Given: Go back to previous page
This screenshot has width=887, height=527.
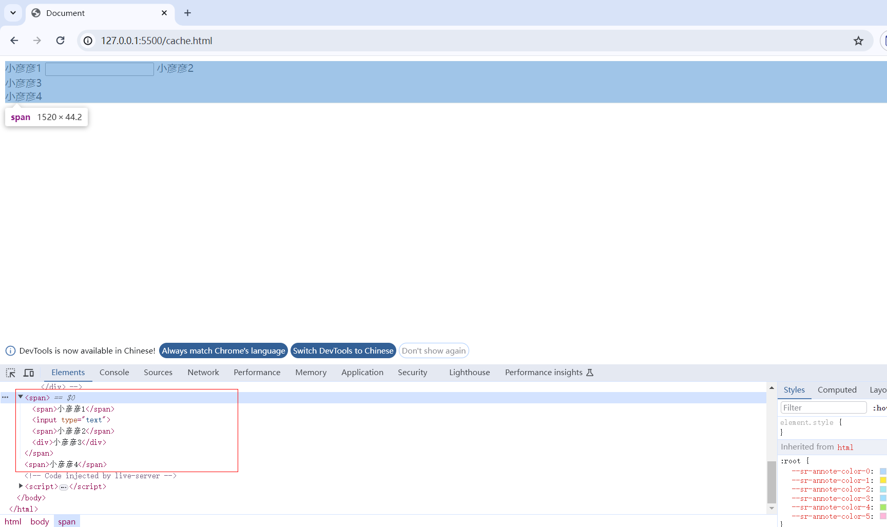Looking at the screenshot, I should tap(14, 41).
